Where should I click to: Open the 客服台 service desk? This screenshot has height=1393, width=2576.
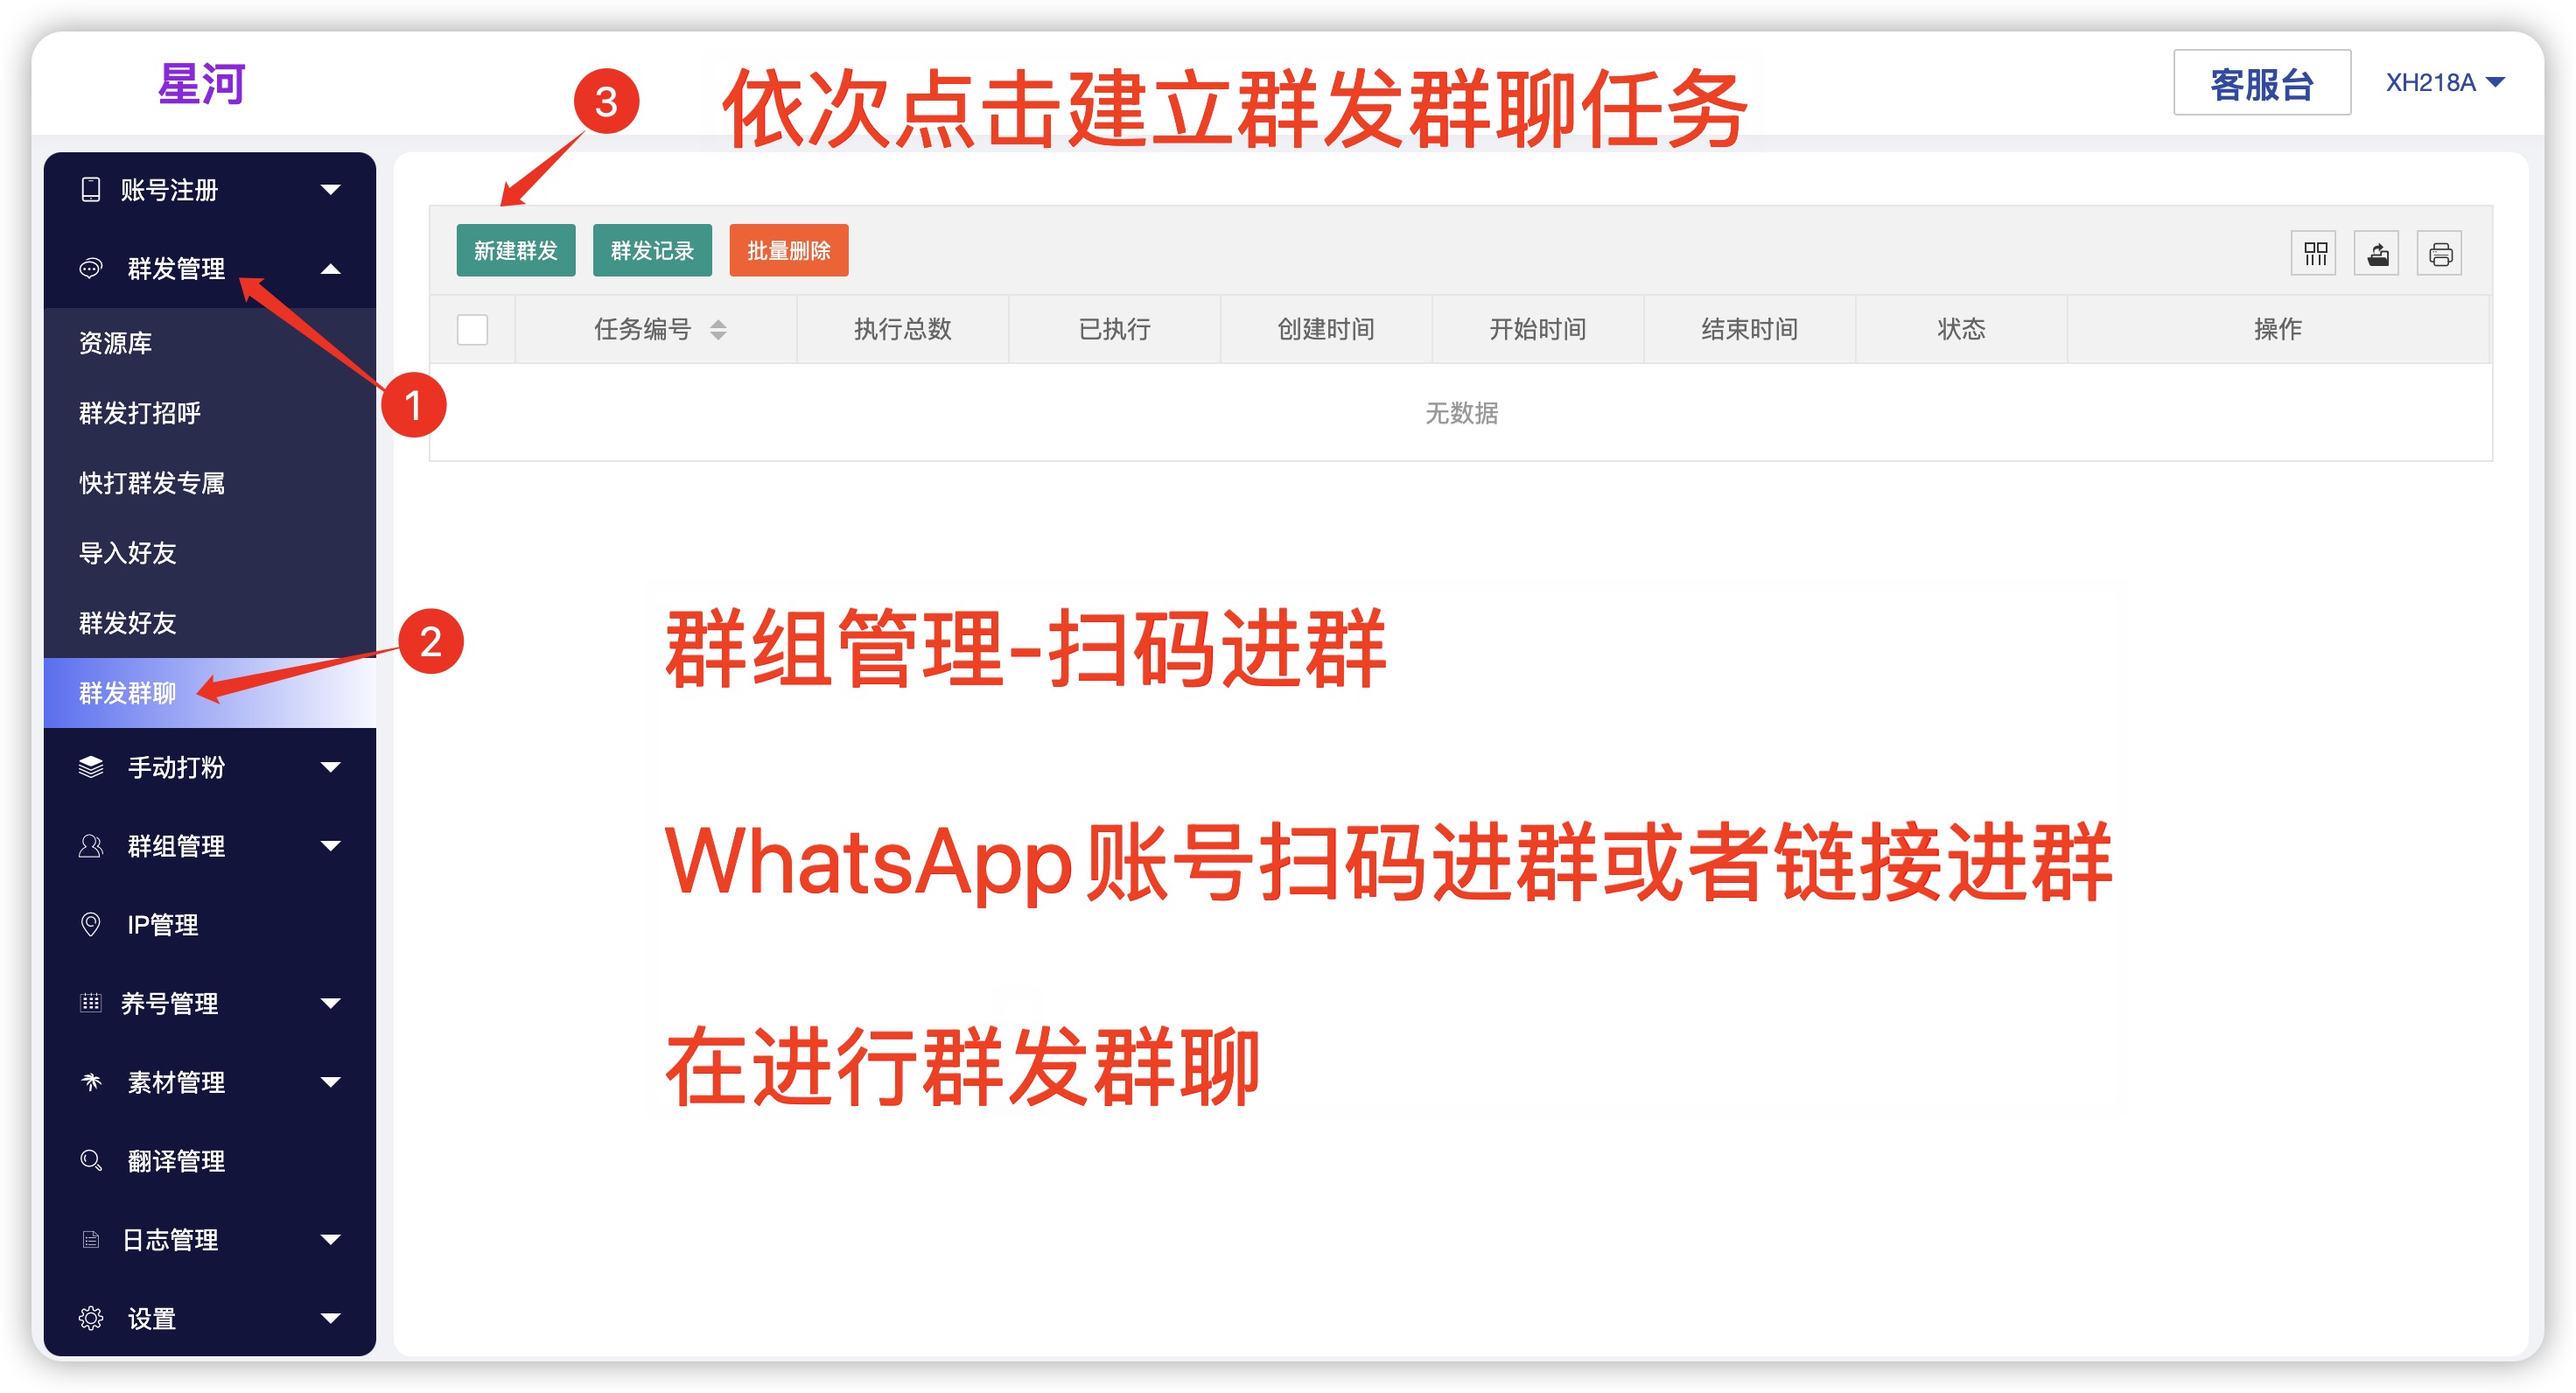pos(2260,83)
